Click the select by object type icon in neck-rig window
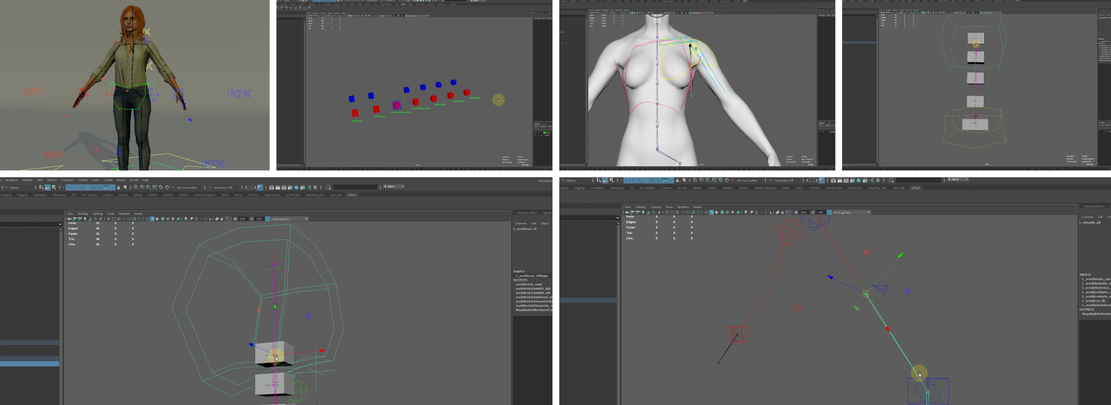 [47, 187]
